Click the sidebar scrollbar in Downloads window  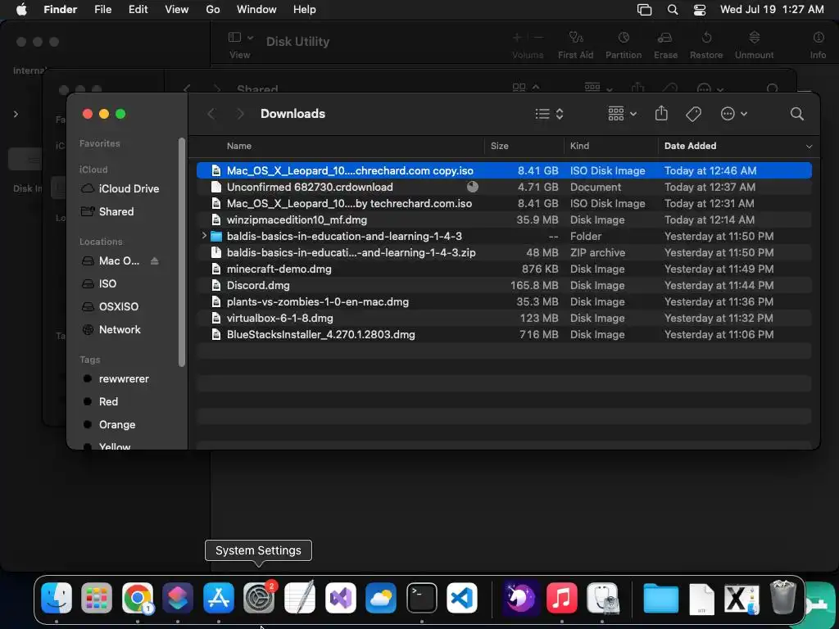pyautogui.click(x=182, y=252)
